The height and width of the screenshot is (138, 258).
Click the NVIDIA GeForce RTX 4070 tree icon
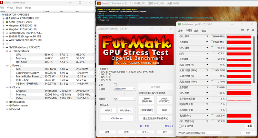click(6, 47)
